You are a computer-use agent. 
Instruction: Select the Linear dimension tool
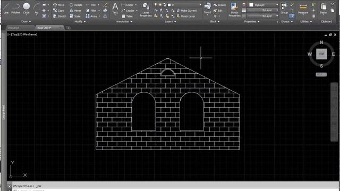[x=127, y=5]
